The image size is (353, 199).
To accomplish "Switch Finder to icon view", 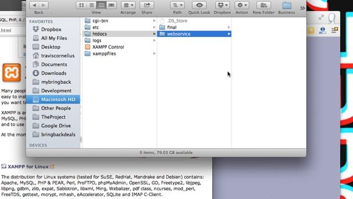I will [81, 5].
